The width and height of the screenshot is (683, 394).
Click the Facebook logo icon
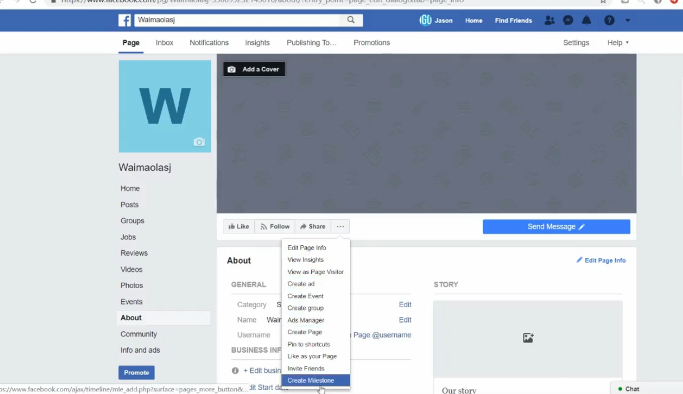[124, 20]
